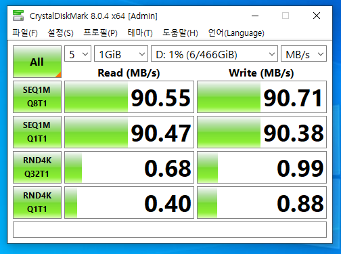Image resolution: width=341 pixels, height=254 pixels.
Task: Open the 설정(S) menu
Action: [60, 33]
